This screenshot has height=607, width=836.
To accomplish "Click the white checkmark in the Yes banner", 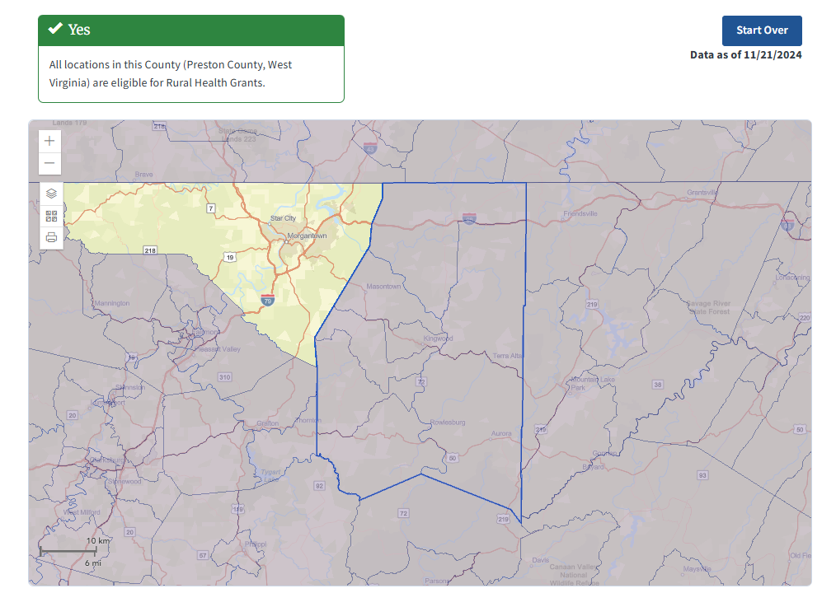I will [x=55, y=30].
